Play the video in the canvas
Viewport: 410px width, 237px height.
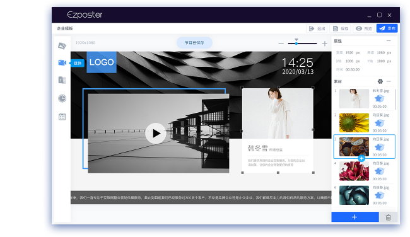156,133
